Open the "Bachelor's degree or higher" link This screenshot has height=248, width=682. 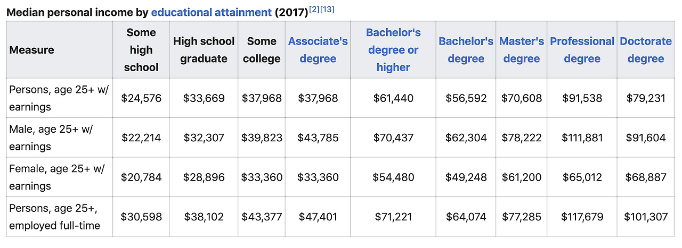point(393,50)
